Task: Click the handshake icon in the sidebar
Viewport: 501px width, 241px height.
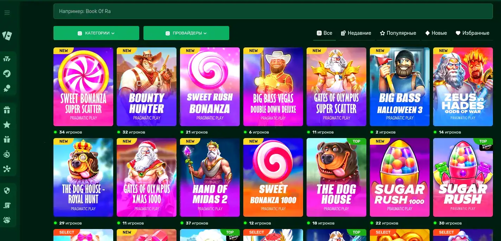Action: point(7,220)
